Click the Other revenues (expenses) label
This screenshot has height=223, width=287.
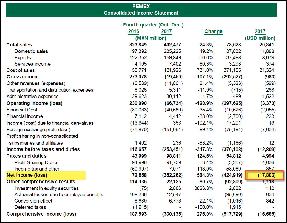[x=36, y=83]
